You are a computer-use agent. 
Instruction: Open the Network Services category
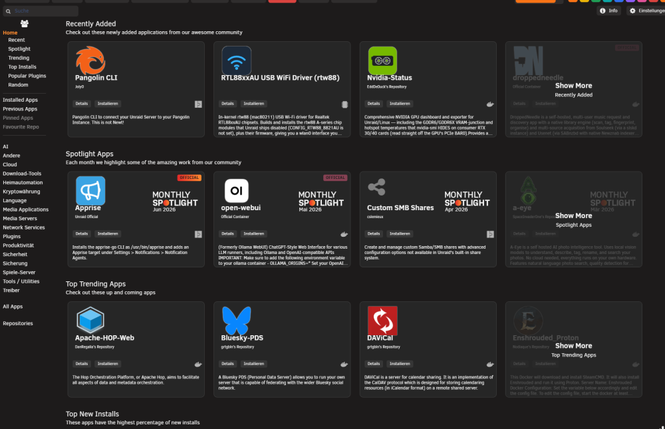point(24,227)
